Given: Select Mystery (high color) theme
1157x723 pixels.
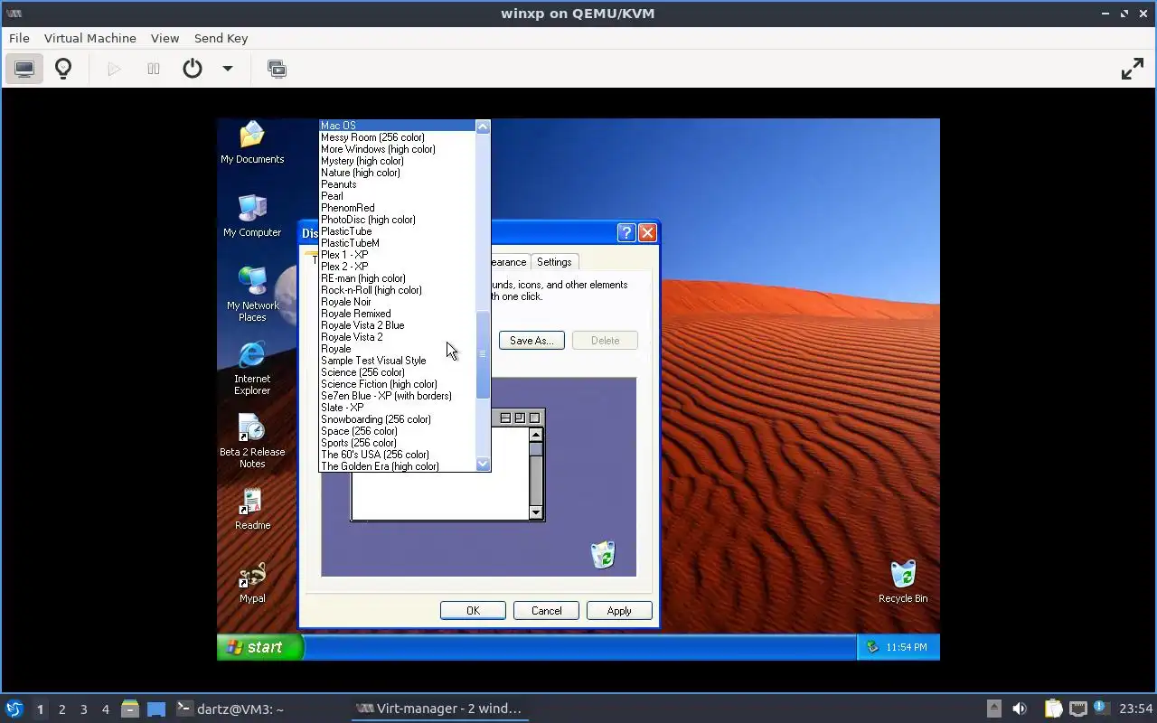Looking at the screenshot, I should [x=398, y=161].
